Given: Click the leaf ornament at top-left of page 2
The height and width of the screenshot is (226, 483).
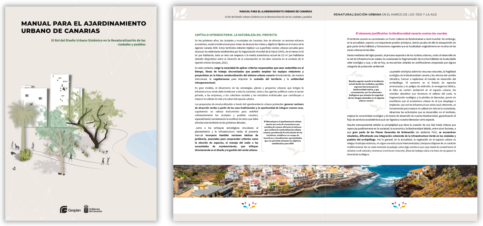Looking at the screenshot, I should click(181, 13).
